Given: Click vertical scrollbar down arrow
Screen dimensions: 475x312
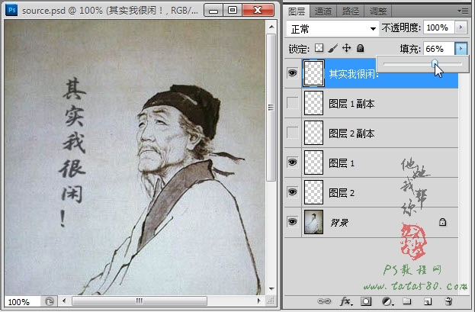Looking at the screenshot, I should tap(271, 288).
